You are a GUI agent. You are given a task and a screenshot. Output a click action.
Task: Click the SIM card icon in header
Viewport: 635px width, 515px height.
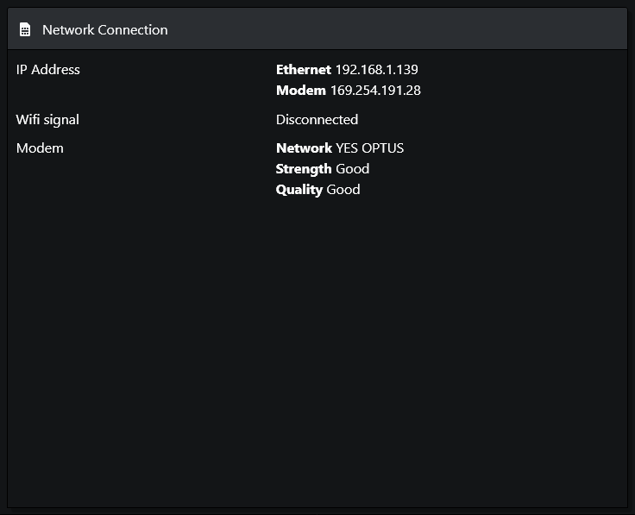[25, 29]
